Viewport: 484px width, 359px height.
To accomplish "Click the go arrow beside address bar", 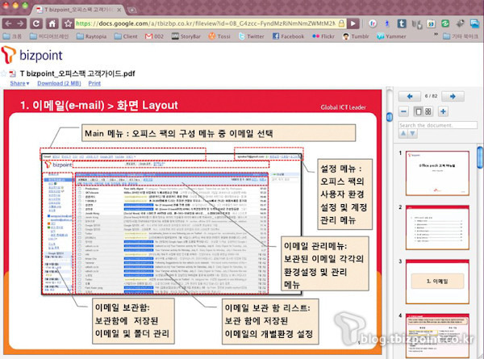I will 353,23.
